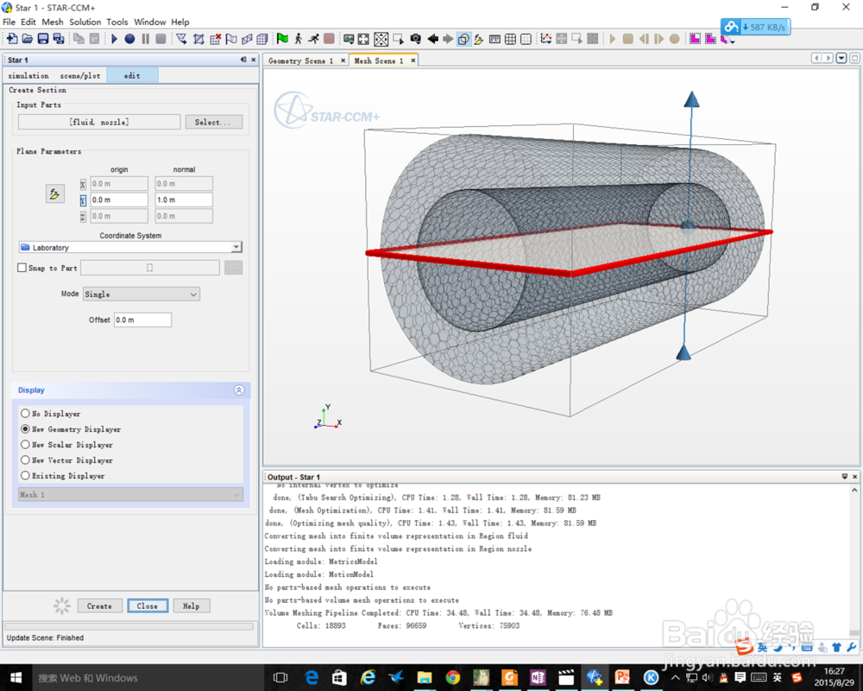This screenshot has width=863, height=691.
Task: Select the New Geometry Displayer radio button
Action: 25,428
